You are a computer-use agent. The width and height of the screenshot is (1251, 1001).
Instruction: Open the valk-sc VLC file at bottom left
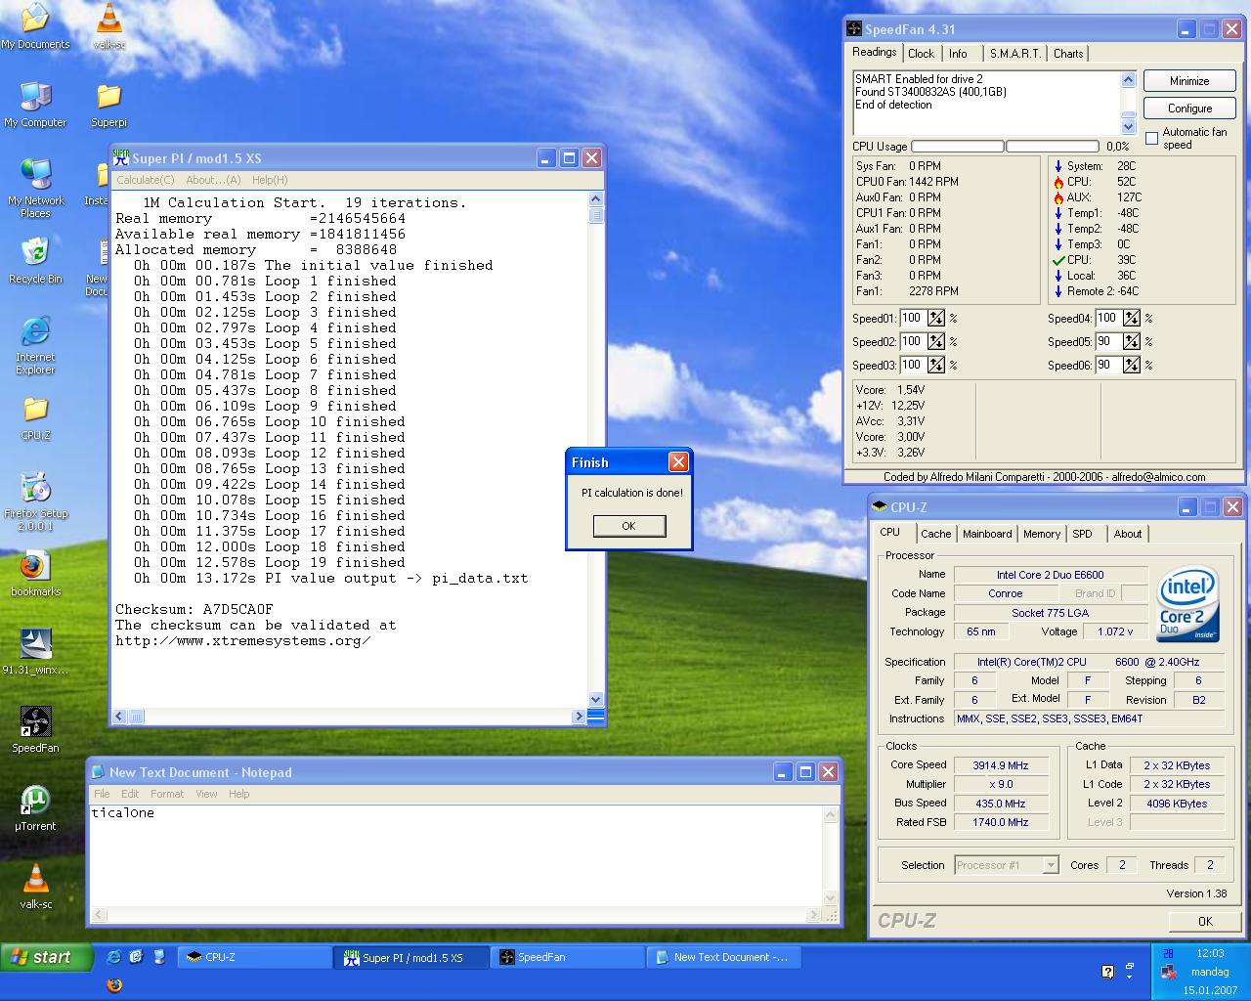[35, 887]
